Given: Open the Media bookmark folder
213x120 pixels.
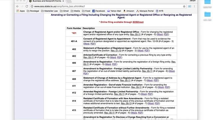Looking at the screenshot, I should [75, 11].
